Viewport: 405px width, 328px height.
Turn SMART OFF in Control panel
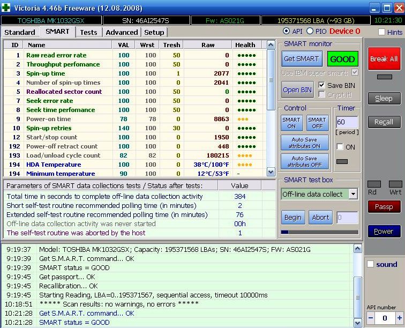tap(317, 123)
